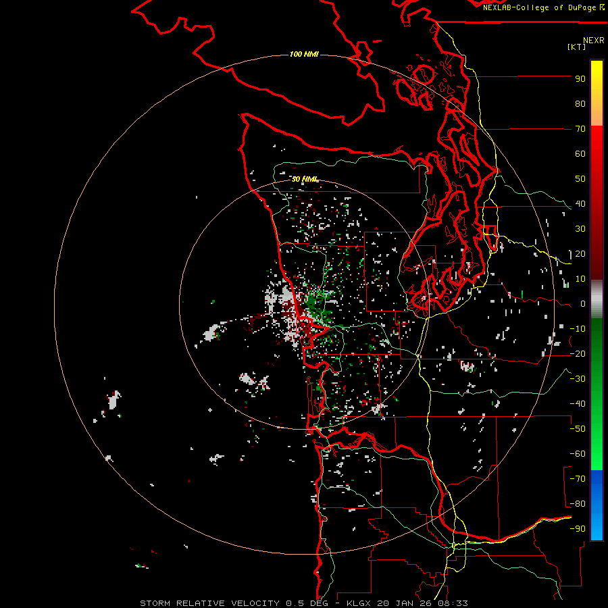This screenshot has width=608, height=608.
Task: Select the positive 20 knots legend value
Action: pos(580,254)
